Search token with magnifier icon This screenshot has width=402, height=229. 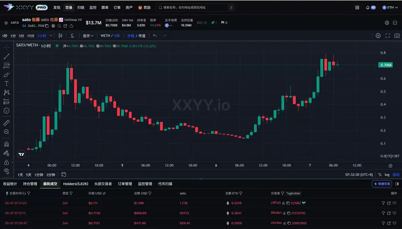pos(59,26)
